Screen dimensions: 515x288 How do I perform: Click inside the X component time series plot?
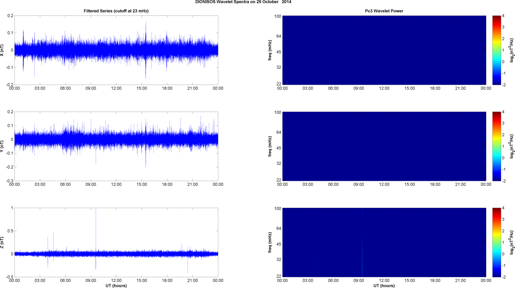(116, 50)
